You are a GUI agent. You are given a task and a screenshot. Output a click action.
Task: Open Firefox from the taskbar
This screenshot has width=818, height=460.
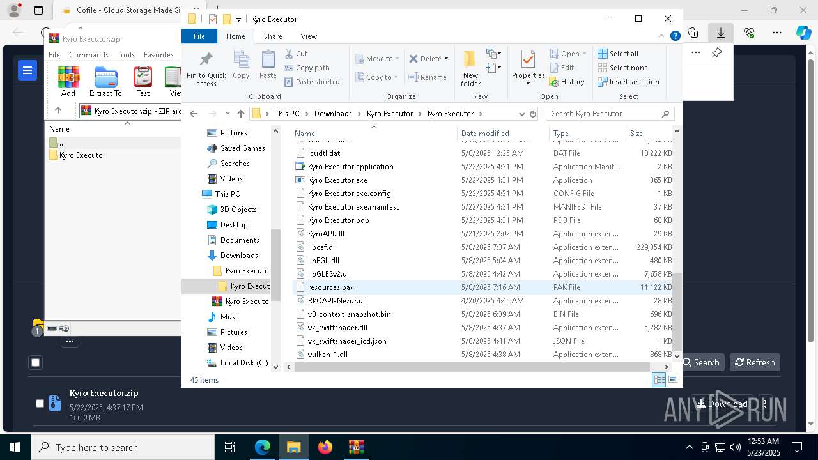[x=325, y=447]
